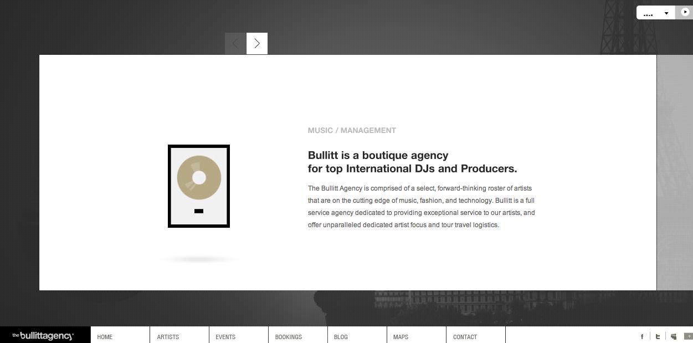Navigate to Bookings
This screenshot has width=693, height=343.
[x=288, y=337]
